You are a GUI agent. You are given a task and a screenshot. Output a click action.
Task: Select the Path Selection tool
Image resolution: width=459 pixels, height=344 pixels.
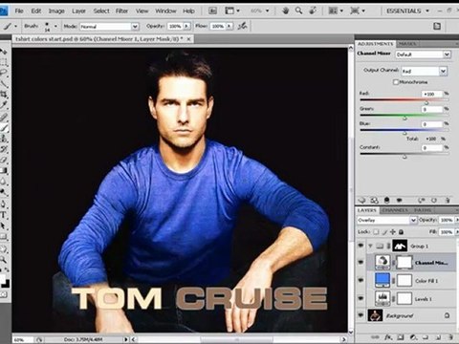point(4,226)
